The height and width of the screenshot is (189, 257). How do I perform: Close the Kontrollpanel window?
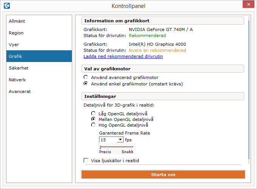pyautogui.click(x=248, y=4)
